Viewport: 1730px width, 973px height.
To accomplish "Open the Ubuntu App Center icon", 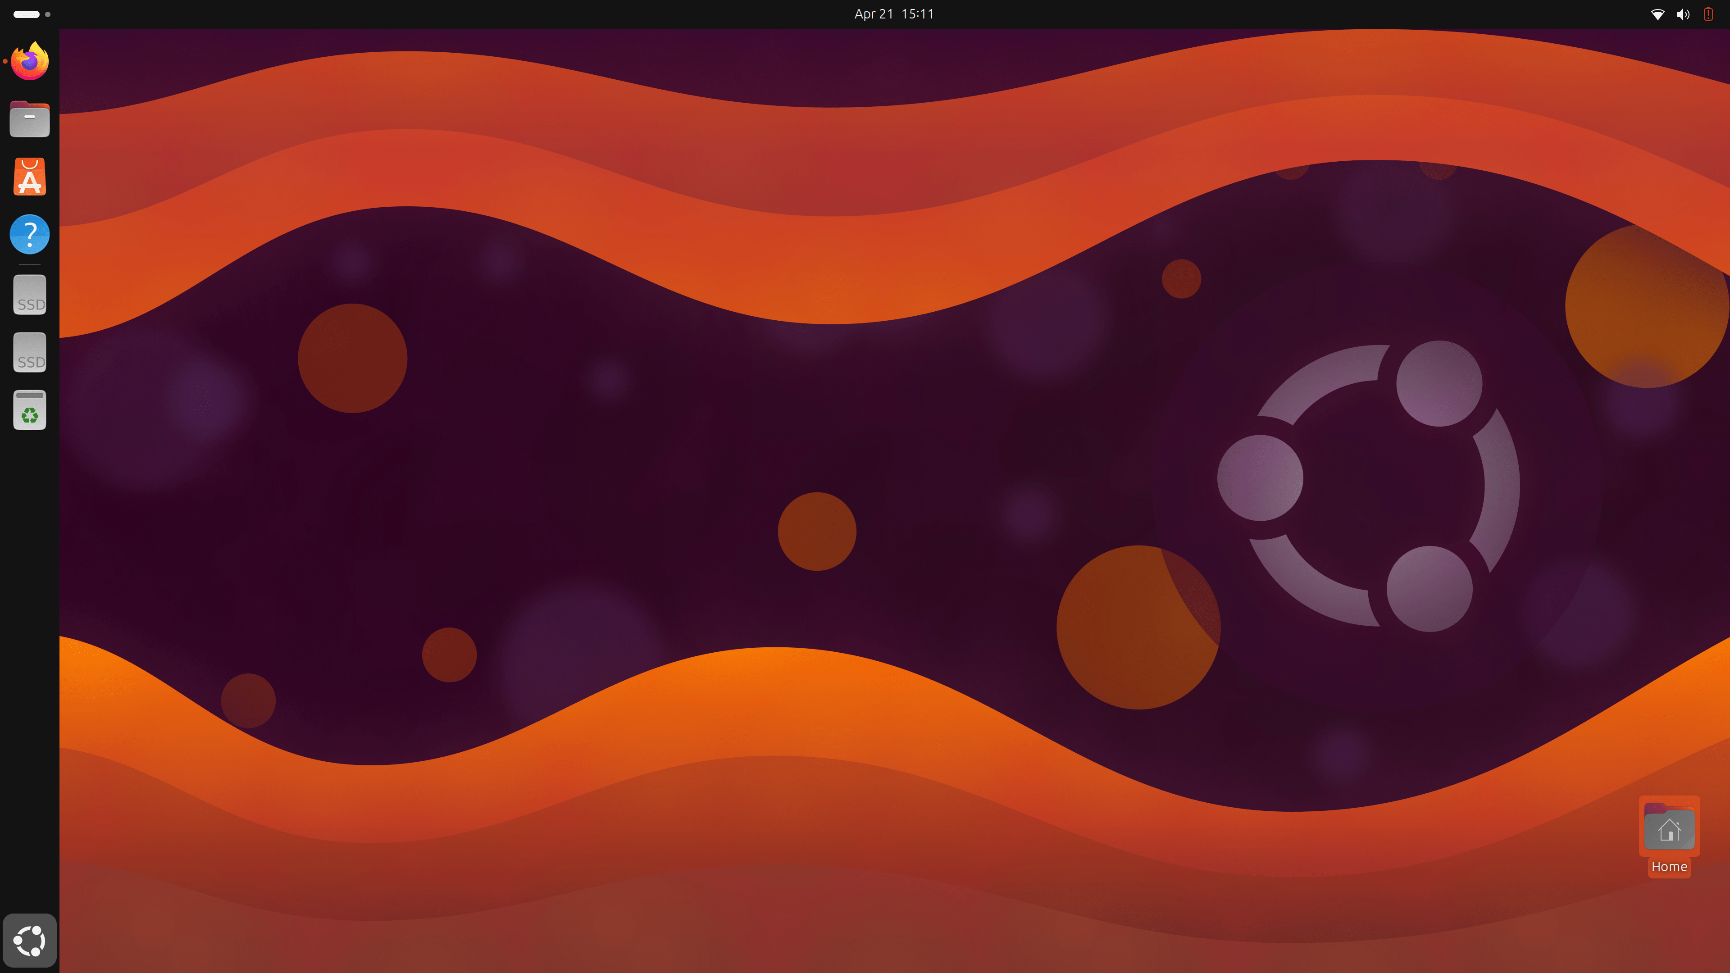I will [30, 177].
